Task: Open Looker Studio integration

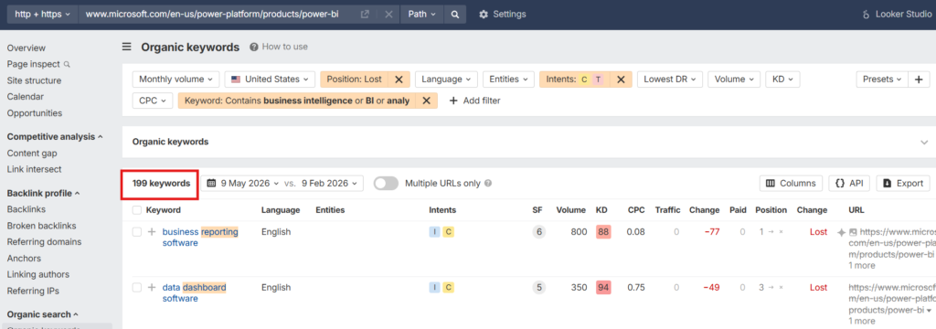Action: coord(897,15)
